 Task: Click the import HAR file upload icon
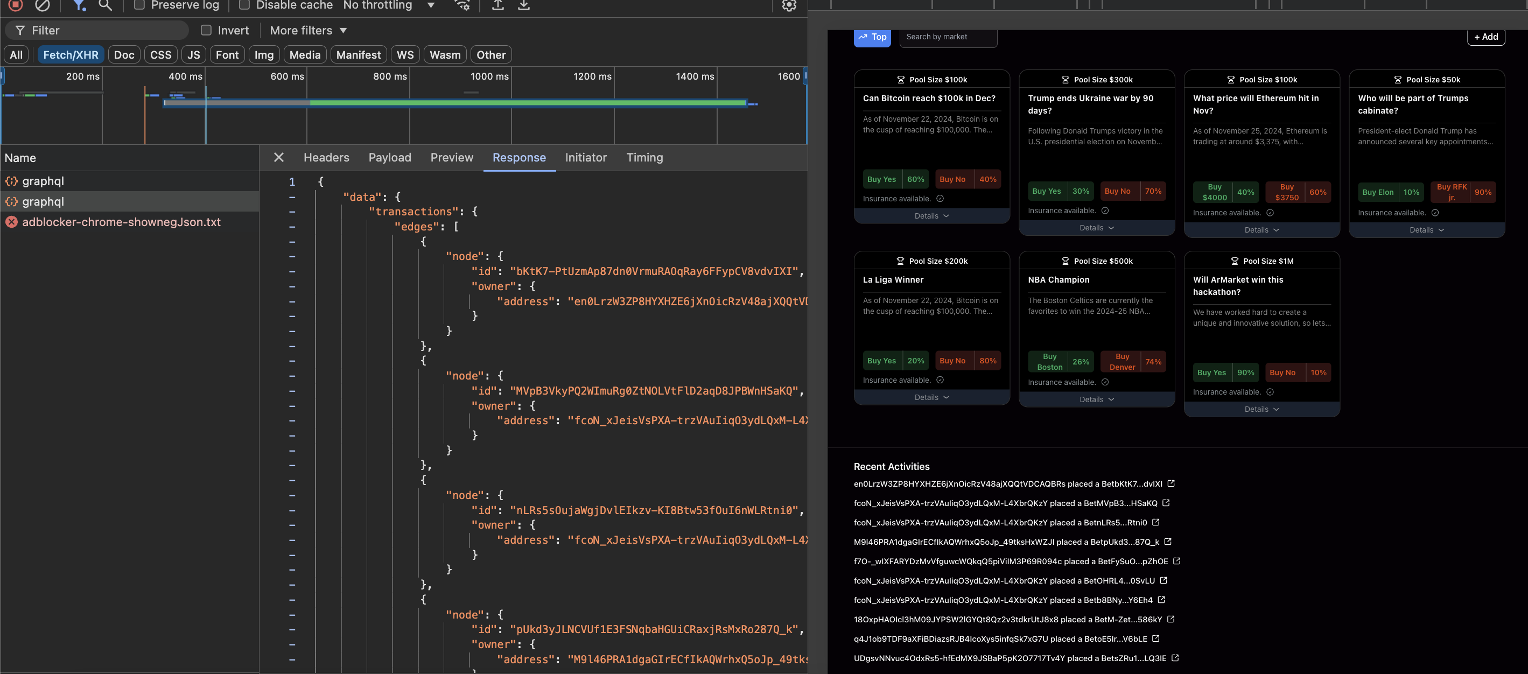tap(497, 5)
